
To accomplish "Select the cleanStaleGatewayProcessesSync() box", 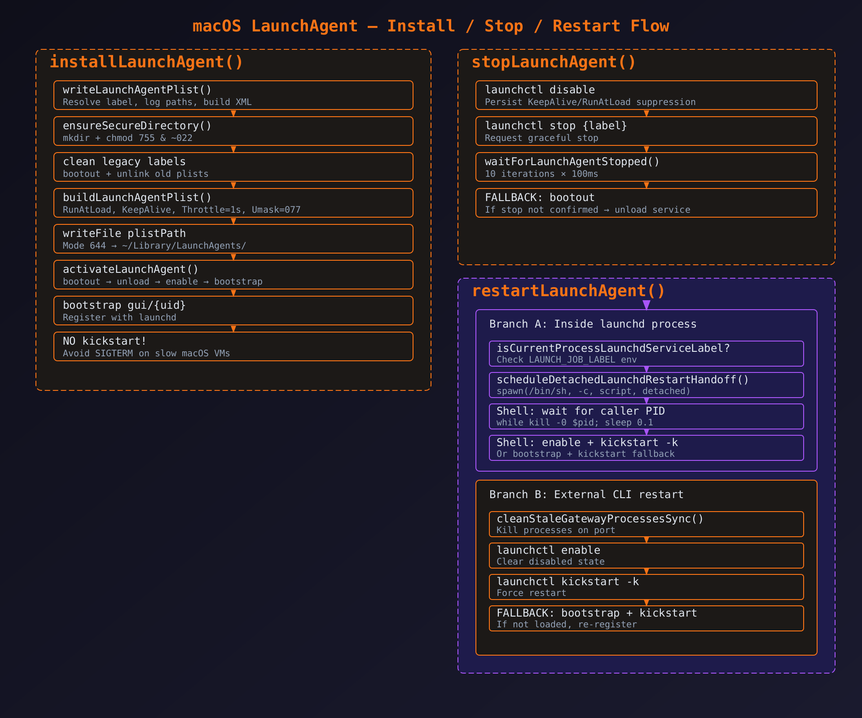I will (646, 524).
